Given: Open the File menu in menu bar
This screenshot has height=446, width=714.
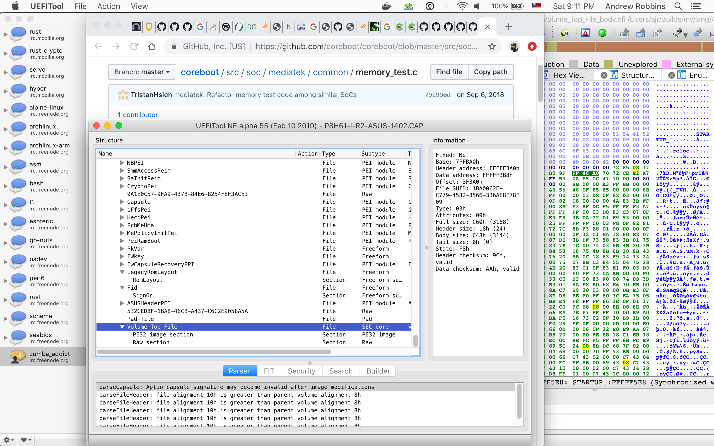Looking at the screenshot, I should 80,6.
